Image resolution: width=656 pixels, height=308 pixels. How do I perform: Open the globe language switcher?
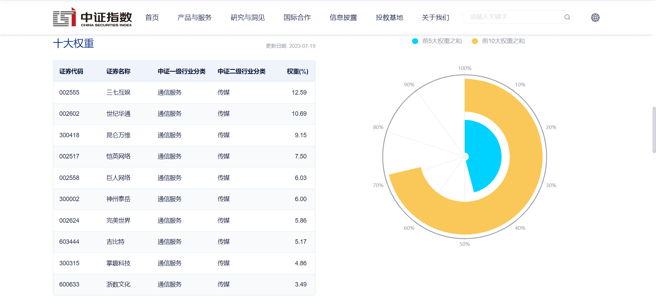point(595,17)
